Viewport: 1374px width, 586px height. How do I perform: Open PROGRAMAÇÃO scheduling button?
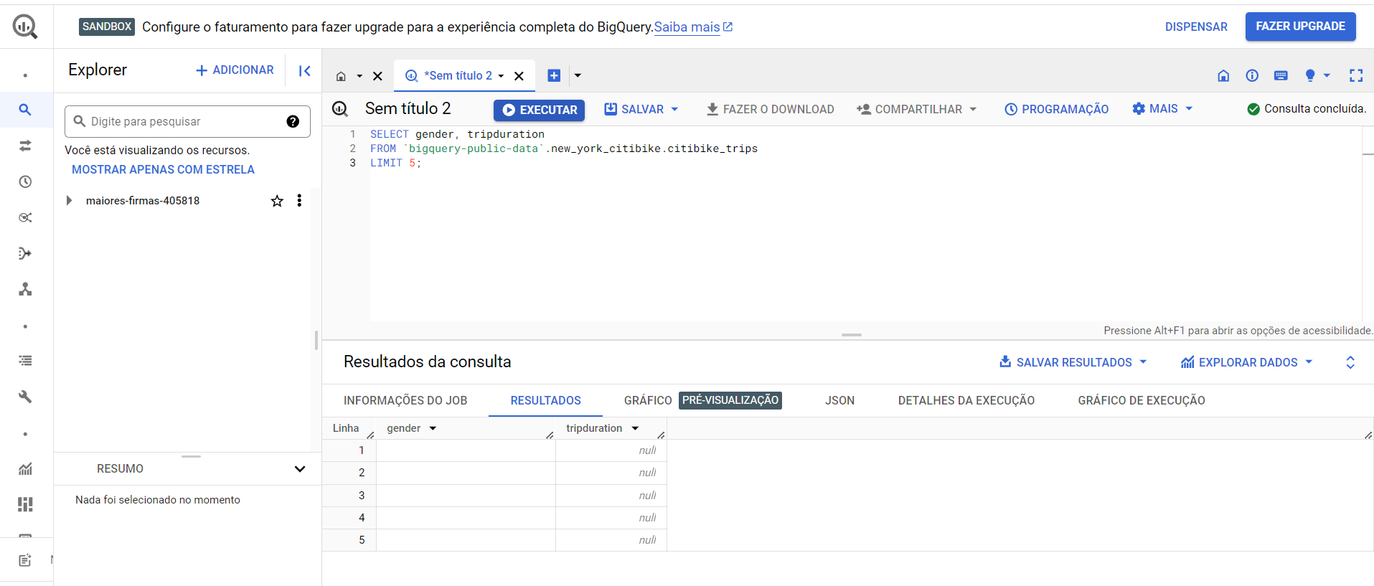point(1056,109)
